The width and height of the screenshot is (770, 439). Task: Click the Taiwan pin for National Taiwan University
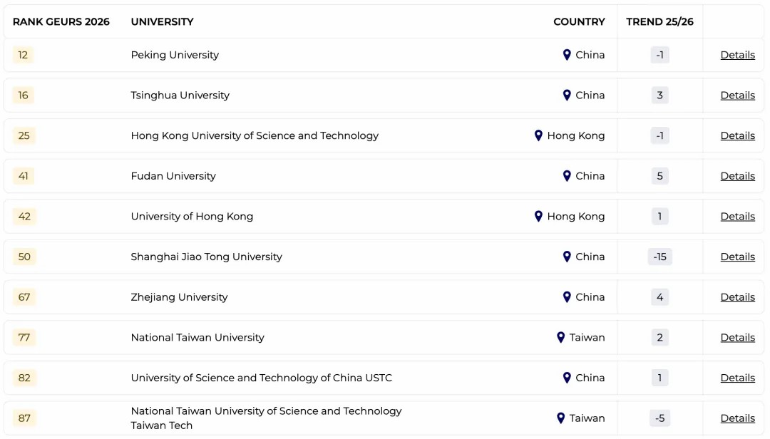coord(560,338)
